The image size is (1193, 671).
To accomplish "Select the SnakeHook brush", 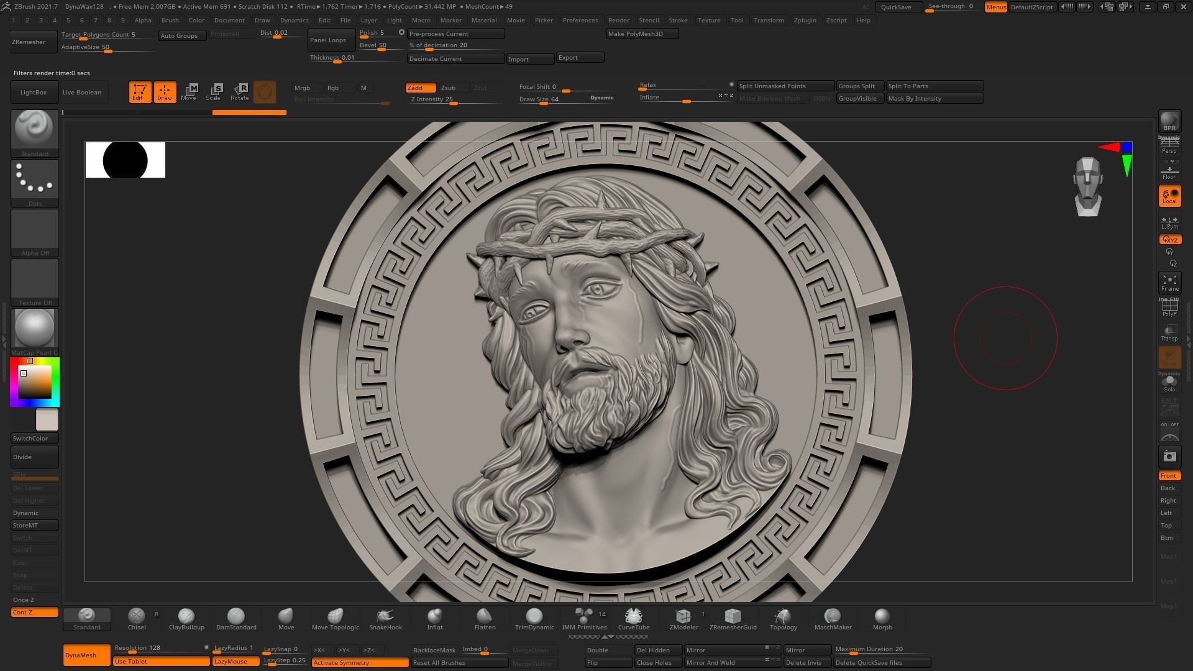I will [x=385, y=619].
